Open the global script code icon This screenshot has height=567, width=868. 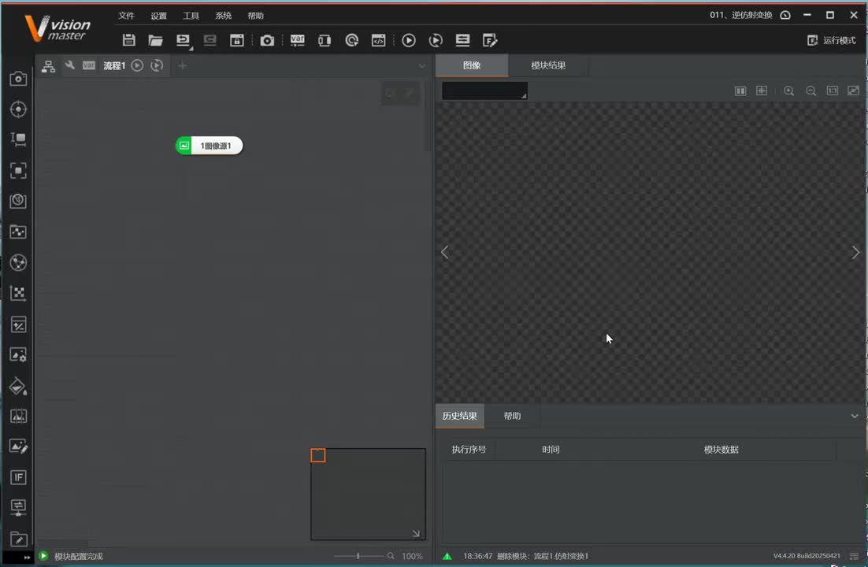pyautogui.click(x=379, y=40)
